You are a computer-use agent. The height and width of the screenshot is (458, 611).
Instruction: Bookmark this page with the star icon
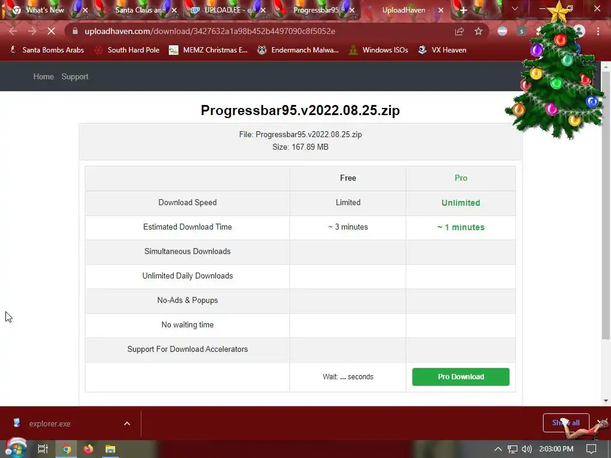coord(479,31)
